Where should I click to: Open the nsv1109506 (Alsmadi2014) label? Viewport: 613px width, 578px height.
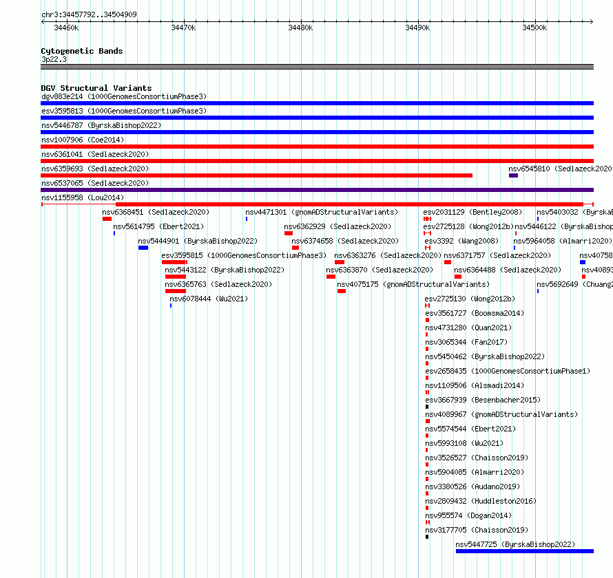tap(475, 385)
